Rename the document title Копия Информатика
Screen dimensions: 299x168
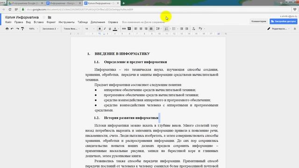click(22, 17)
